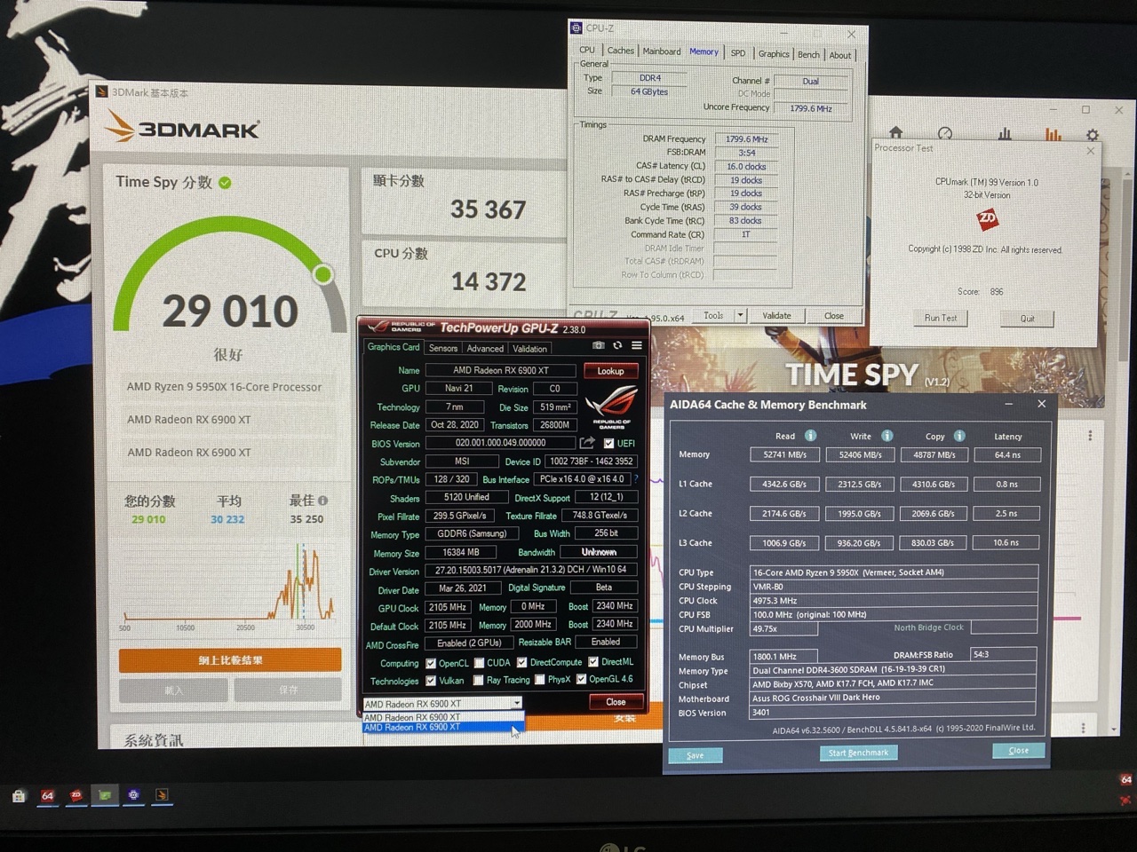Image resolution: width=1137 pixels, height=852 pixels.
Task: Click orange 線上比較結果 button in 3DMark
Action: click(x=230, y=660)
